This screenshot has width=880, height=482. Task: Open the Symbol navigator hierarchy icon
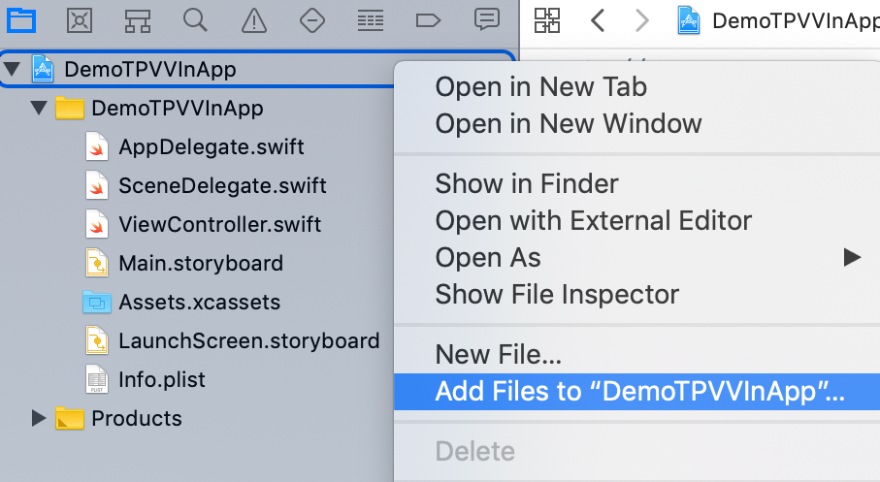[x=138, y=18]
